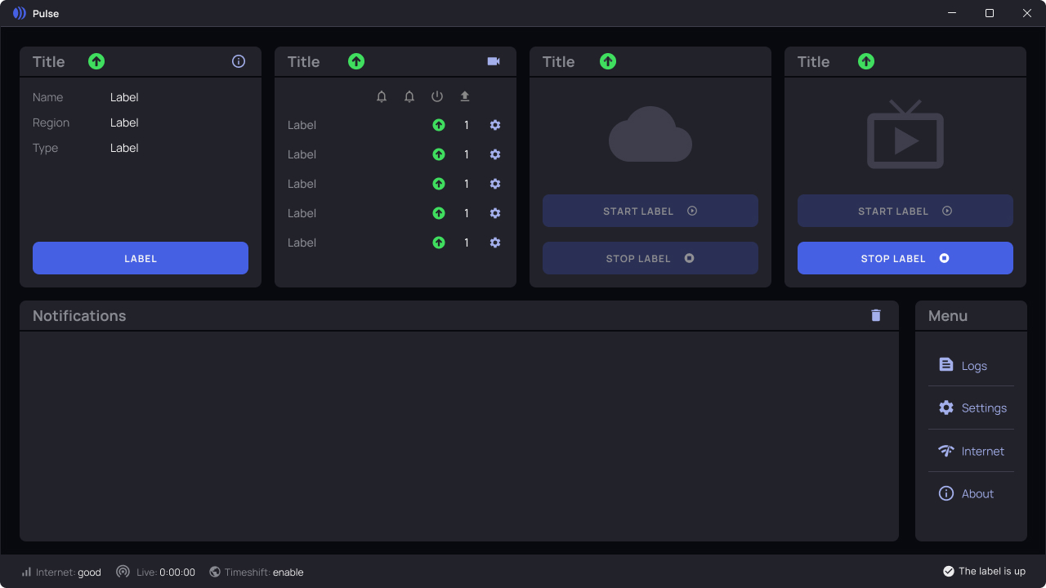Screen dimensions: 1046x588
Task: Delete notifications with the trash icon
Action: pyautogui.click(x=876, y=315)
